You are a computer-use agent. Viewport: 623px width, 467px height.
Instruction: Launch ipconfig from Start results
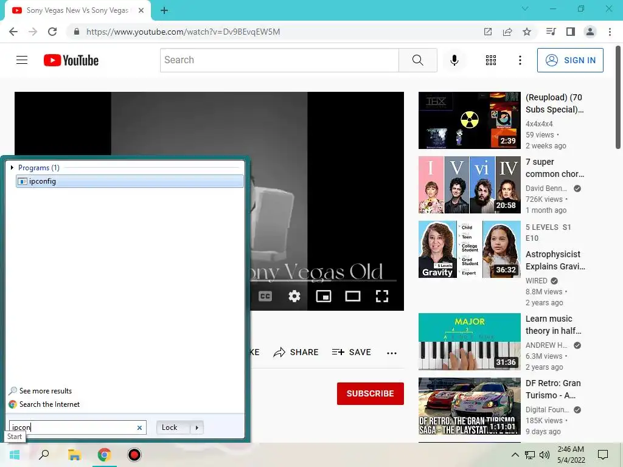tap(130, 181)
